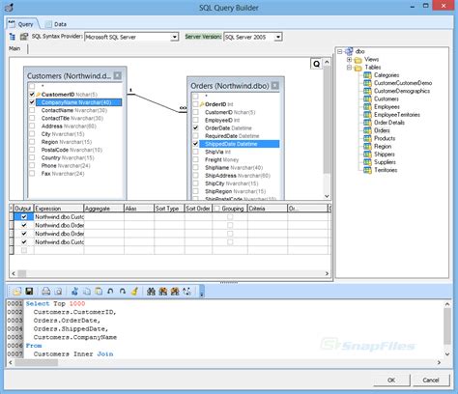Click SQL editor scroll down arrow
458x394 pixels.
click(447, 354)
